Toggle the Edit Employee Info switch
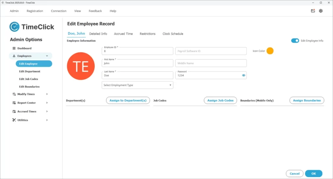 click(295, 41)
